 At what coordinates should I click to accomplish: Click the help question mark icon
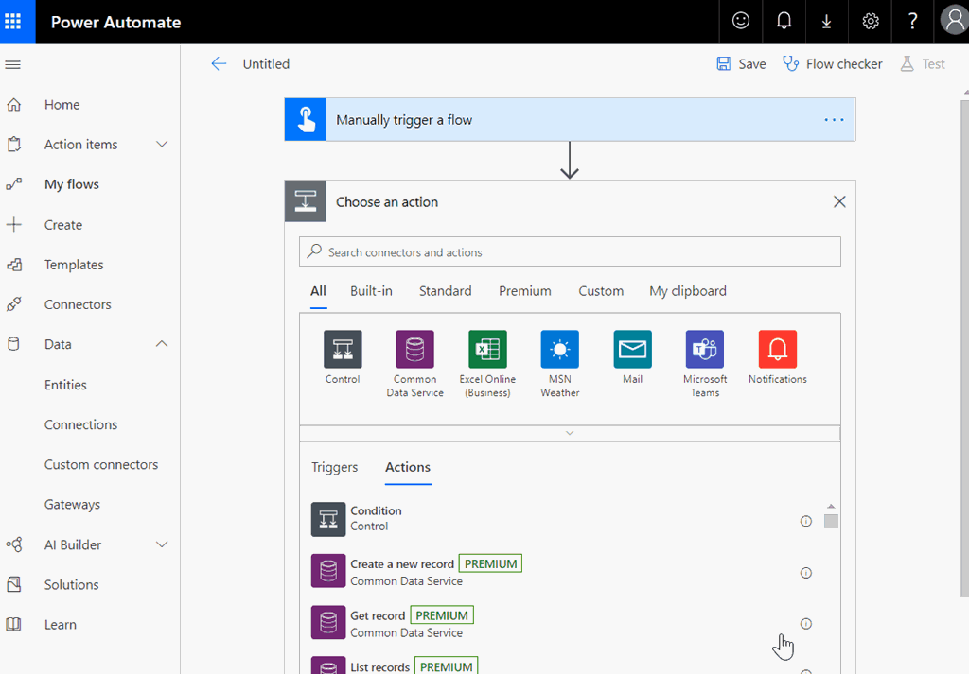[912, 22]
